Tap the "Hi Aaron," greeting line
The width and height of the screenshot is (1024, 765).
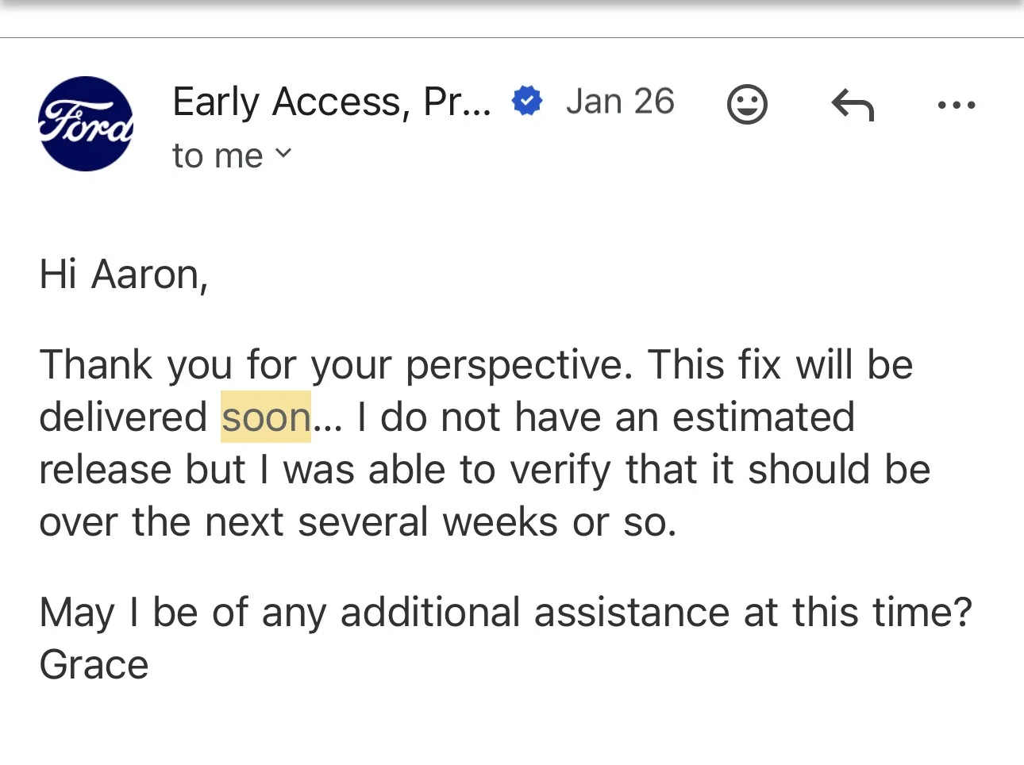(x=124, y=275)
